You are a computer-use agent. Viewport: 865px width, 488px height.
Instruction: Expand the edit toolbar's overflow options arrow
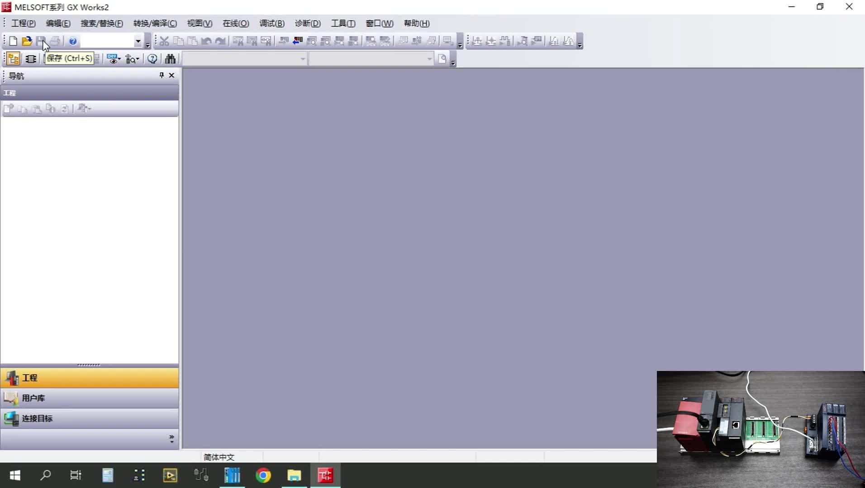(460, 44)
